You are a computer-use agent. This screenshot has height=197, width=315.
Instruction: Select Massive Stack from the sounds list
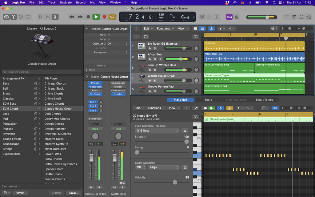click(x=54, y=139)
